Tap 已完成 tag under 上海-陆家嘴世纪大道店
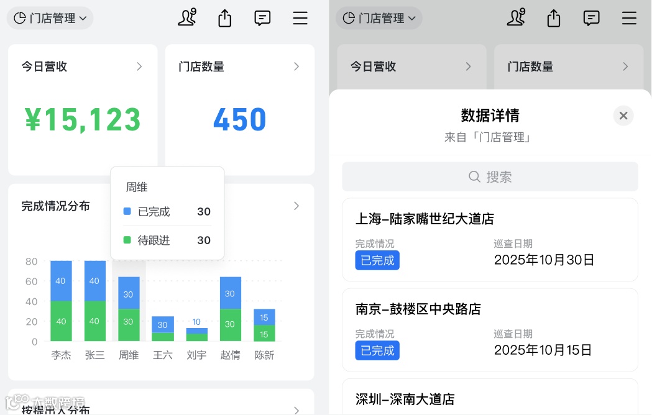This screenshot has height=415, width=652. pos(377,260)
